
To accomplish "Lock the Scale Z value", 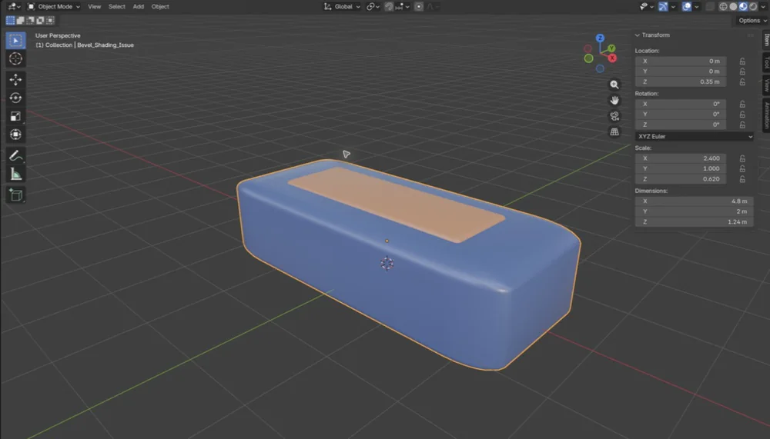I will (x=742, y=179).
